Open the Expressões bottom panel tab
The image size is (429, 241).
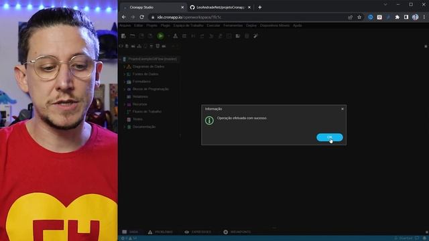[x=198, y=232]
